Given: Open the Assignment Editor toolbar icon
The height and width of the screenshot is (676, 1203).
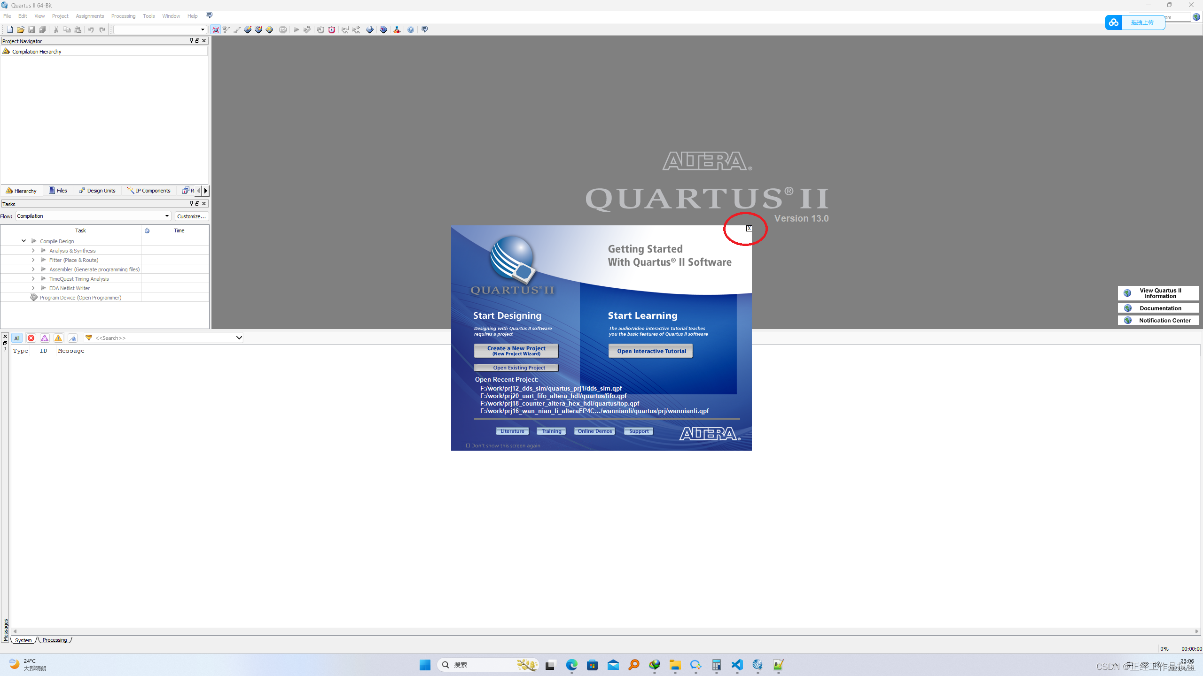Looking at the screenshot, I should click(x=258, y=29).
